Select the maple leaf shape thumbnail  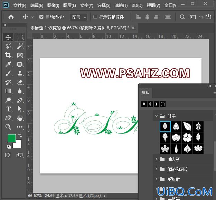(x=198, y=149)
